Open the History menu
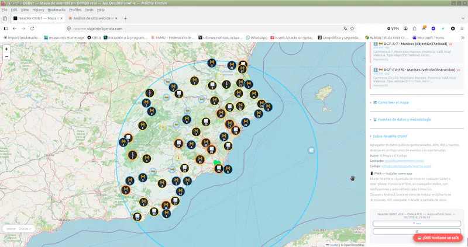Screen dimensions: 468x247 (38, 10)
